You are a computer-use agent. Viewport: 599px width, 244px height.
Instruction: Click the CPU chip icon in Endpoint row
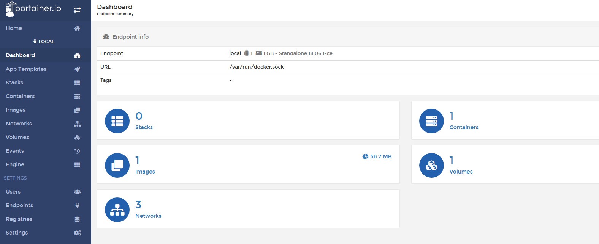tap(247, 53)
